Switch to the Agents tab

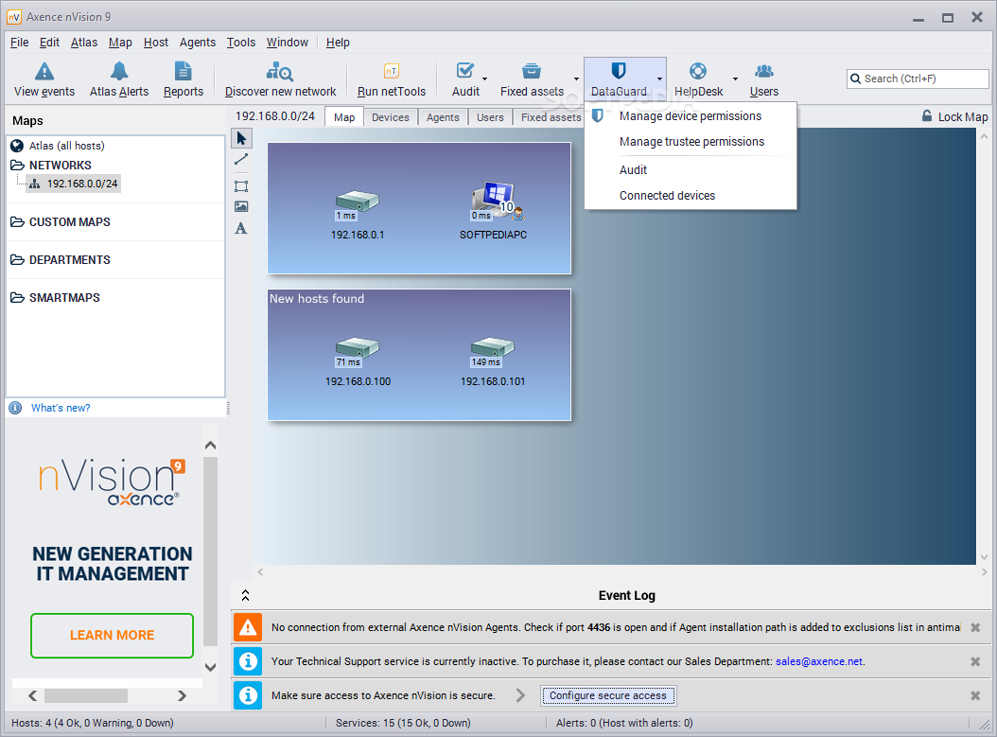443,117
